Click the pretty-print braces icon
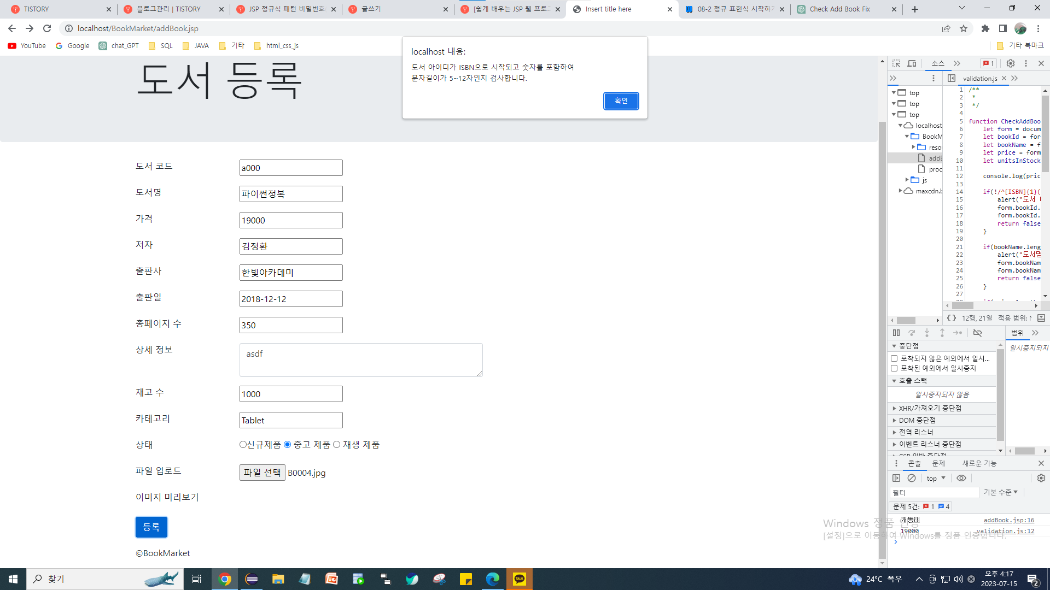Screen dimensions: 1050x590 [x=952, y=318]
